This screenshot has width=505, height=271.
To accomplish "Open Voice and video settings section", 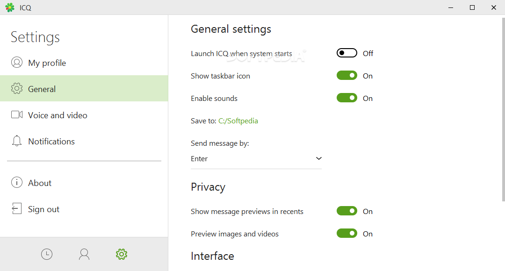I will (x=84, y=115).
